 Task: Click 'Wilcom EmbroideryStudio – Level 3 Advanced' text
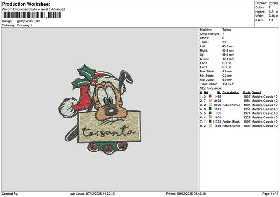[x=34, y=9]
